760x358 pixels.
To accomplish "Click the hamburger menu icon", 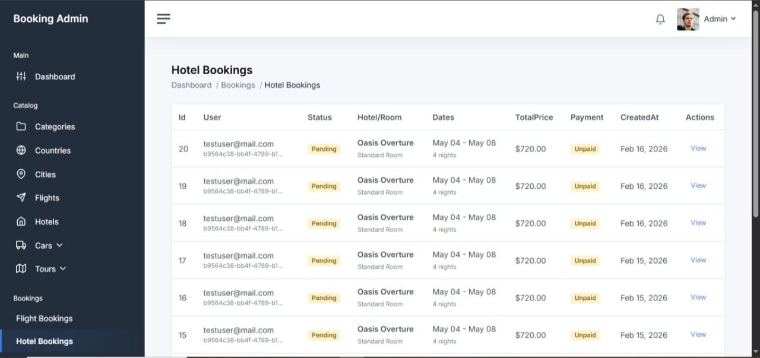I will point(163,19).
